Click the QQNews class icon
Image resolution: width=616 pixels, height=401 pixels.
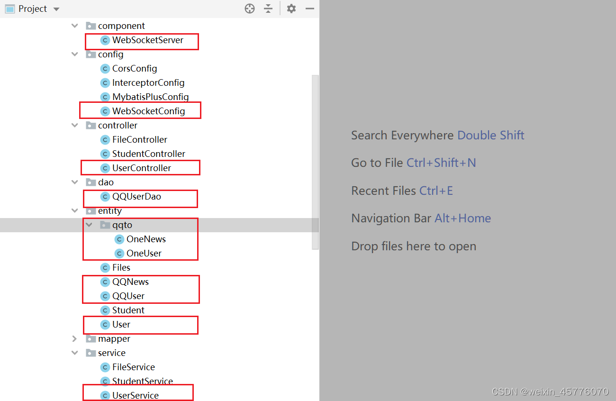(x=105, y=282)
